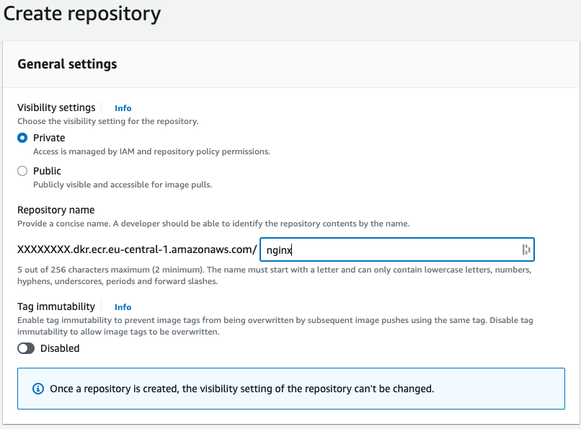This screenshot has width=581, height=429.
Task: Click the Disabled label on the immutability switch
Action: [x=61, y=348]
